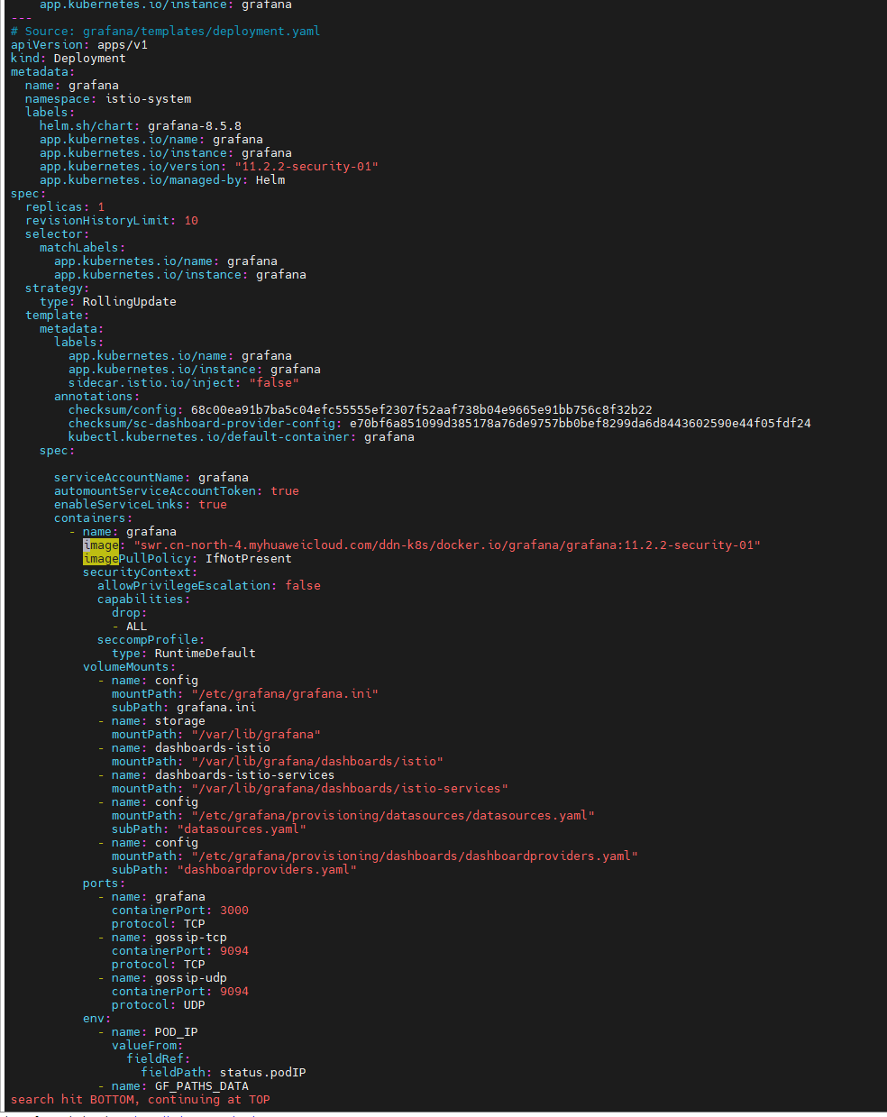Click the '- name: POD_IP' entry
The width and height of the screenshot is (887, 1117).
tap(148, 1031)
